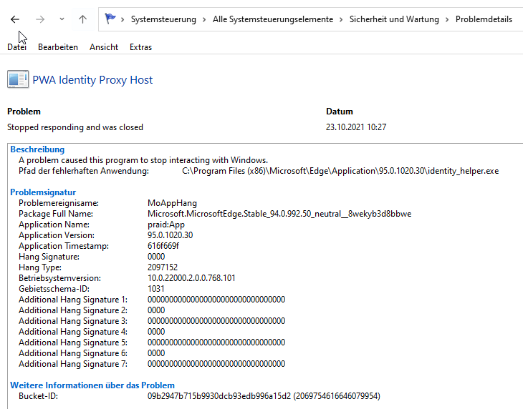The width and height of the screenshot is (523, 409).
Task: Open the Bearbeiten menu
Action: [x=58, y=47]
